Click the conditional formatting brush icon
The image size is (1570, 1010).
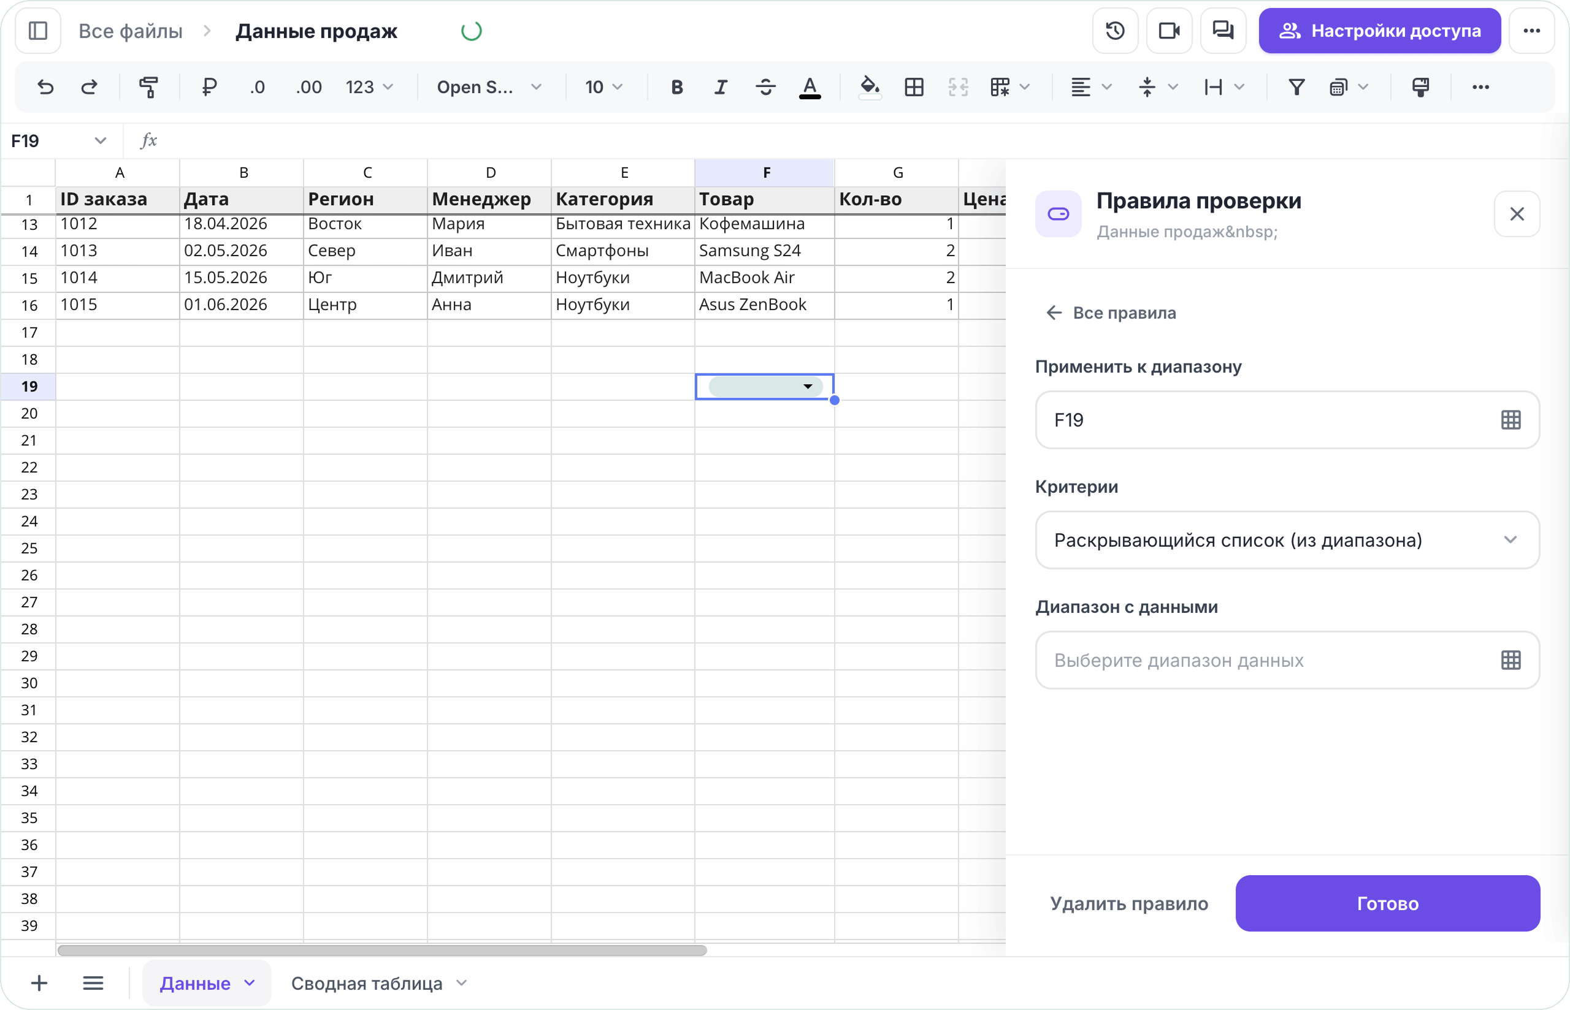coord(1421,87)
